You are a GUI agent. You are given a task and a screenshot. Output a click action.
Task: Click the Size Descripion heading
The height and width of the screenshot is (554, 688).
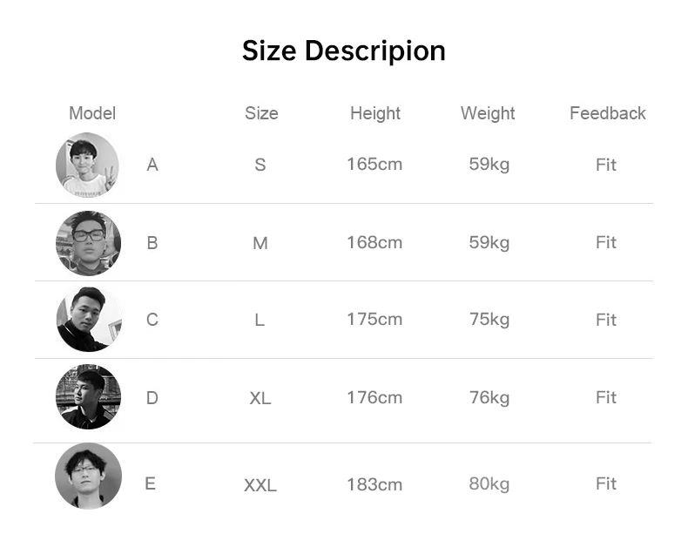pyautogui.click(x=344, y=51)
